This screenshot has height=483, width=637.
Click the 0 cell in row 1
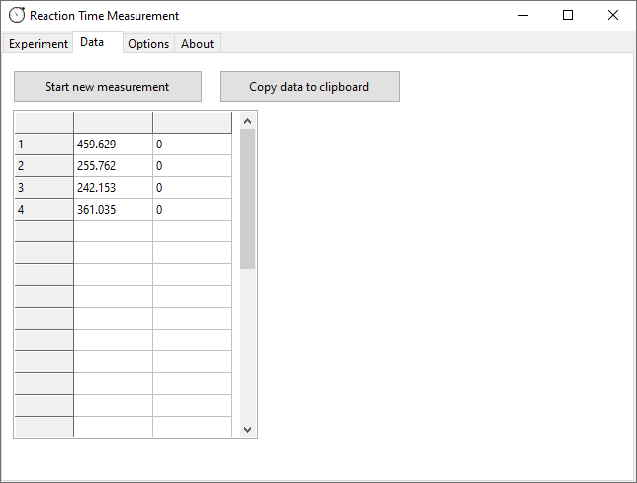[193, 145]
